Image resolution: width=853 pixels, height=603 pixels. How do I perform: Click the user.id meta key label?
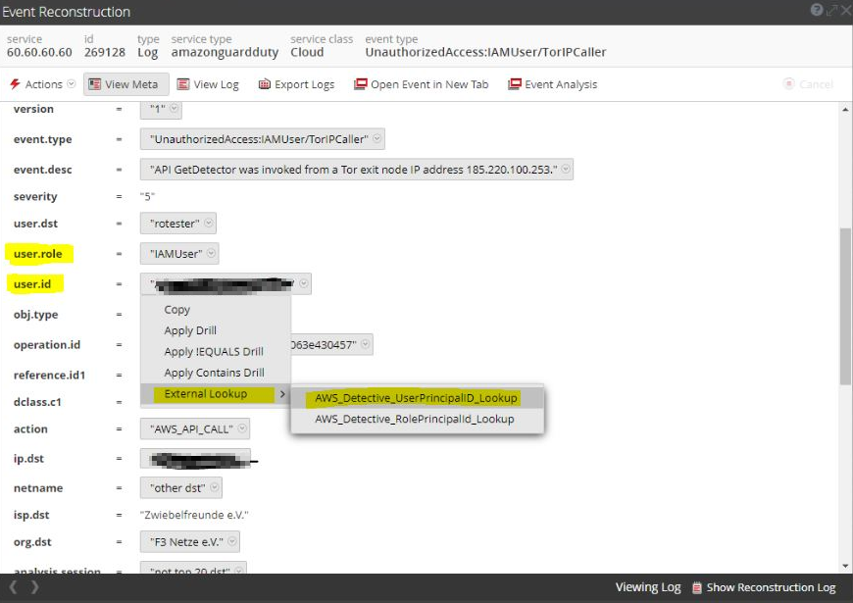pyautogui.click(x=32, y=284)
